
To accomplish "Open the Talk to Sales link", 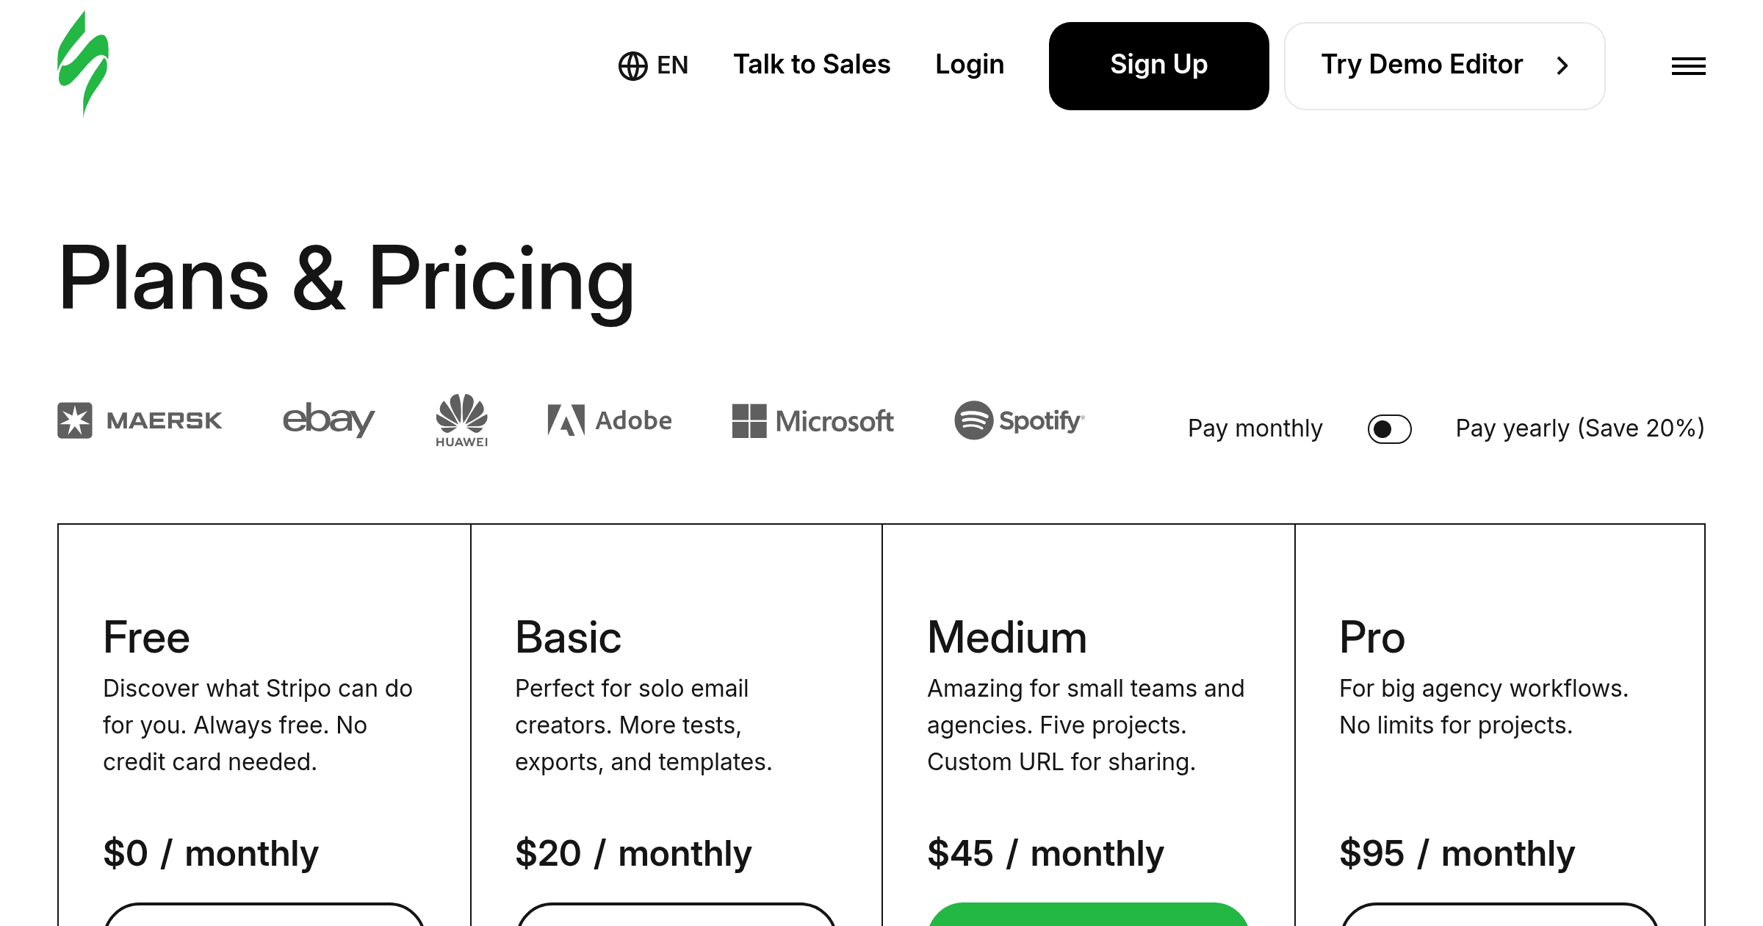I will pyautogui.click(x=812, y=65).
